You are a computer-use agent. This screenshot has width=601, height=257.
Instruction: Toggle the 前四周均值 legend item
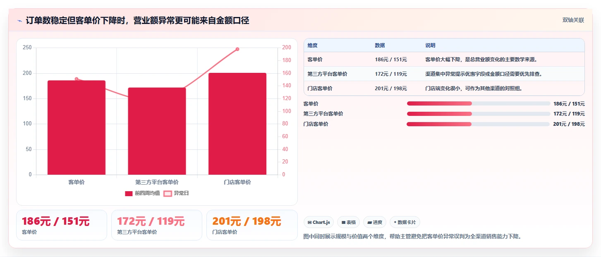tap(143, 193)
